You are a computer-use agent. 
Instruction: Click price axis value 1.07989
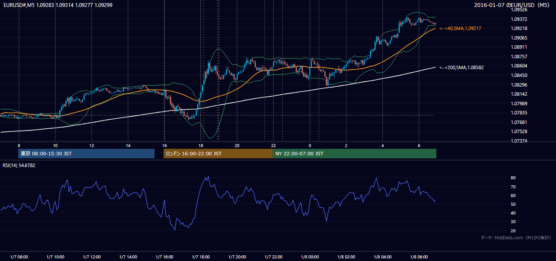coord(519,104)
